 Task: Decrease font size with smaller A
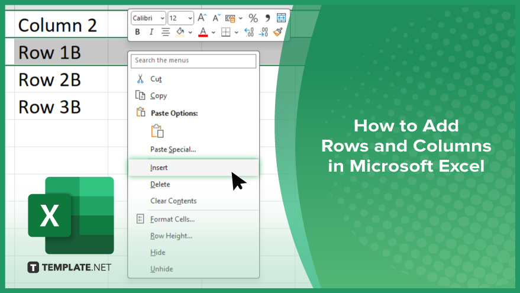point(217,18)
